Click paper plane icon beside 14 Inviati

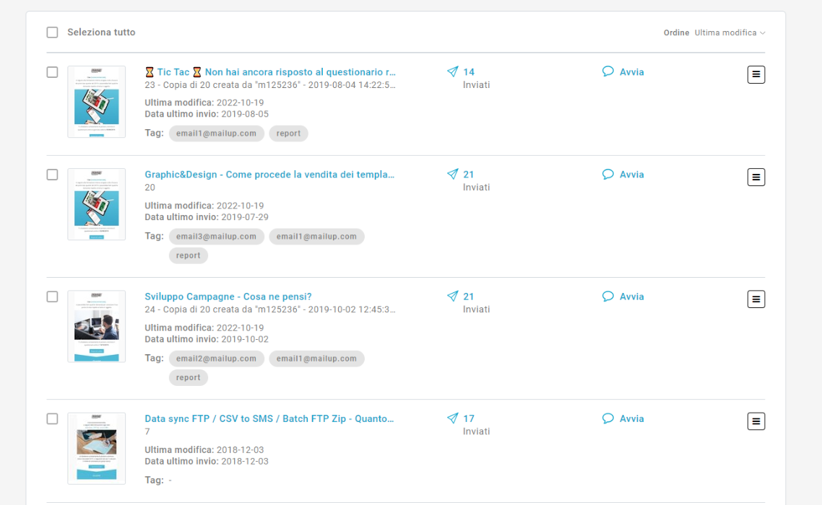coord(453,72)
